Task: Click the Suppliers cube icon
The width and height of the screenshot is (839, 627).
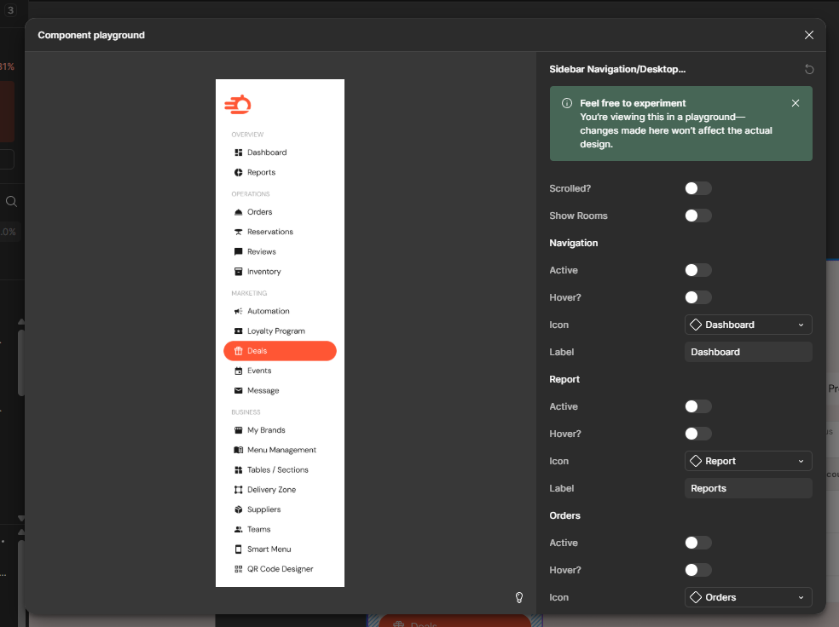Action: (239, 509)
